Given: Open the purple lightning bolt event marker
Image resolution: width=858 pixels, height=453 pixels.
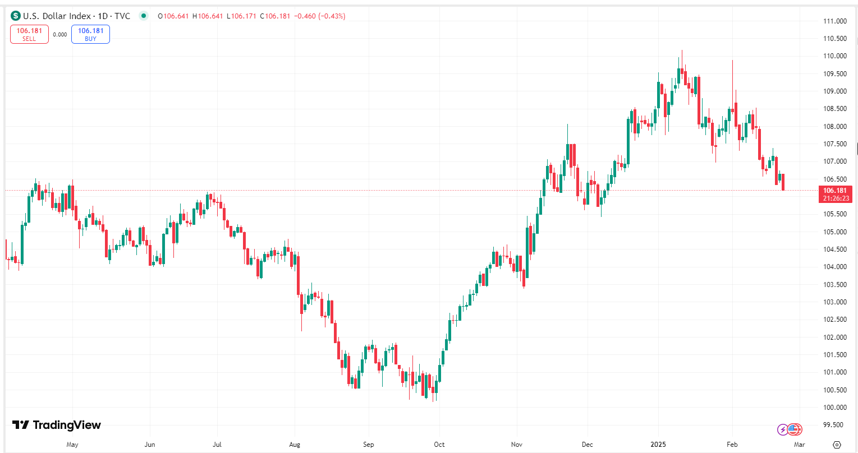Looking at the screenshot, I should click(783, 429).
